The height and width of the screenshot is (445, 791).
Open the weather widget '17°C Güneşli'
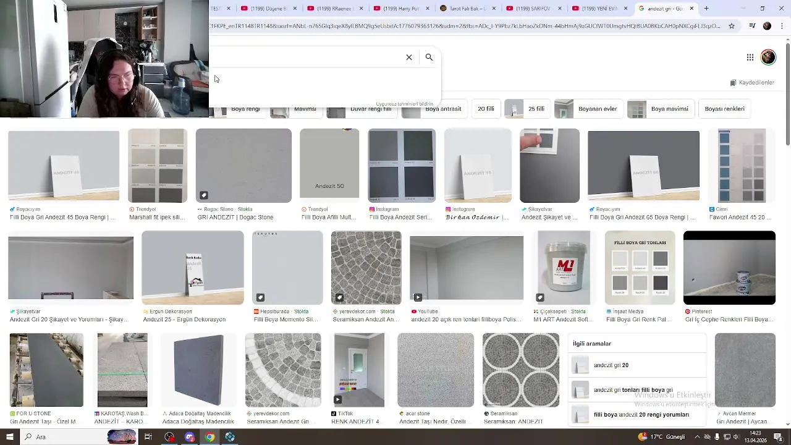tap(662, 437)
